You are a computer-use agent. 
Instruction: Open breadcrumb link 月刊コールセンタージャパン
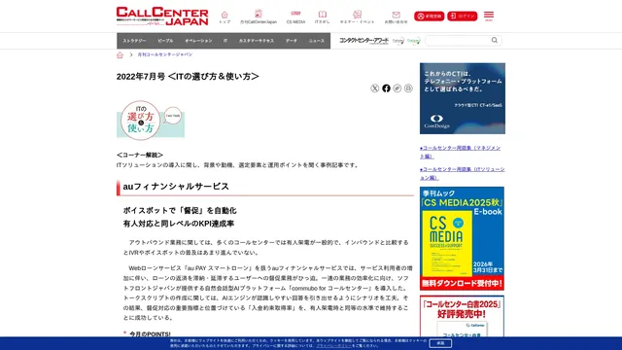coord(165,54)
